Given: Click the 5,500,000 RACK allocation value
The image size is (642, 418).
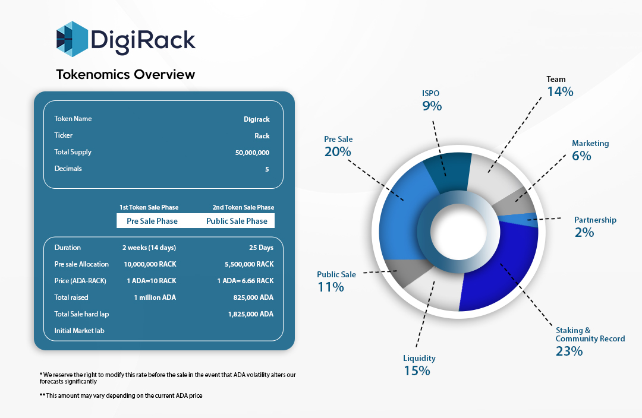Looking at the screenshot, I should 249,264.
